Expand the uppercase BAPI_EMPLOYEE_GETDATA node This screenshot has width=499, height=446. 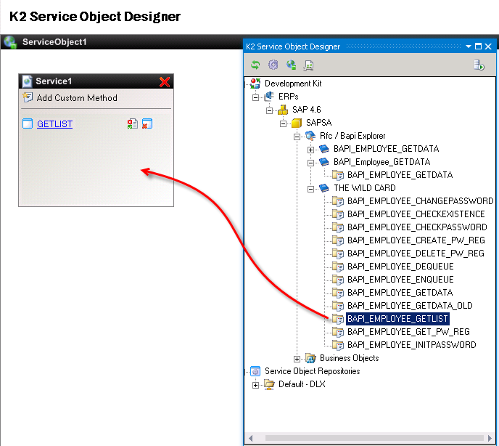click(310, 150)
